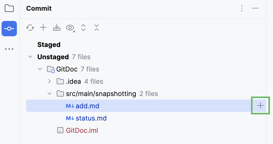Stage add.md using its plus button

click(260, 105)
